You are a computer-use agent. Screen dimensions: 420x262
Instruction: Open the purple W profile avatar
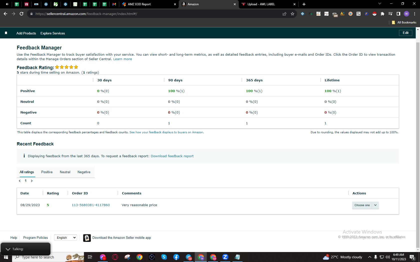(x=406, y=14)
